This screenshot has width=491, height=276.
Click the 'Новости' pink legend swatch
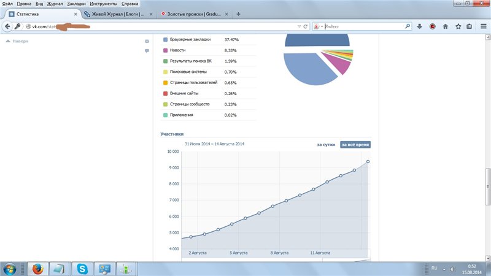[164, 50]
